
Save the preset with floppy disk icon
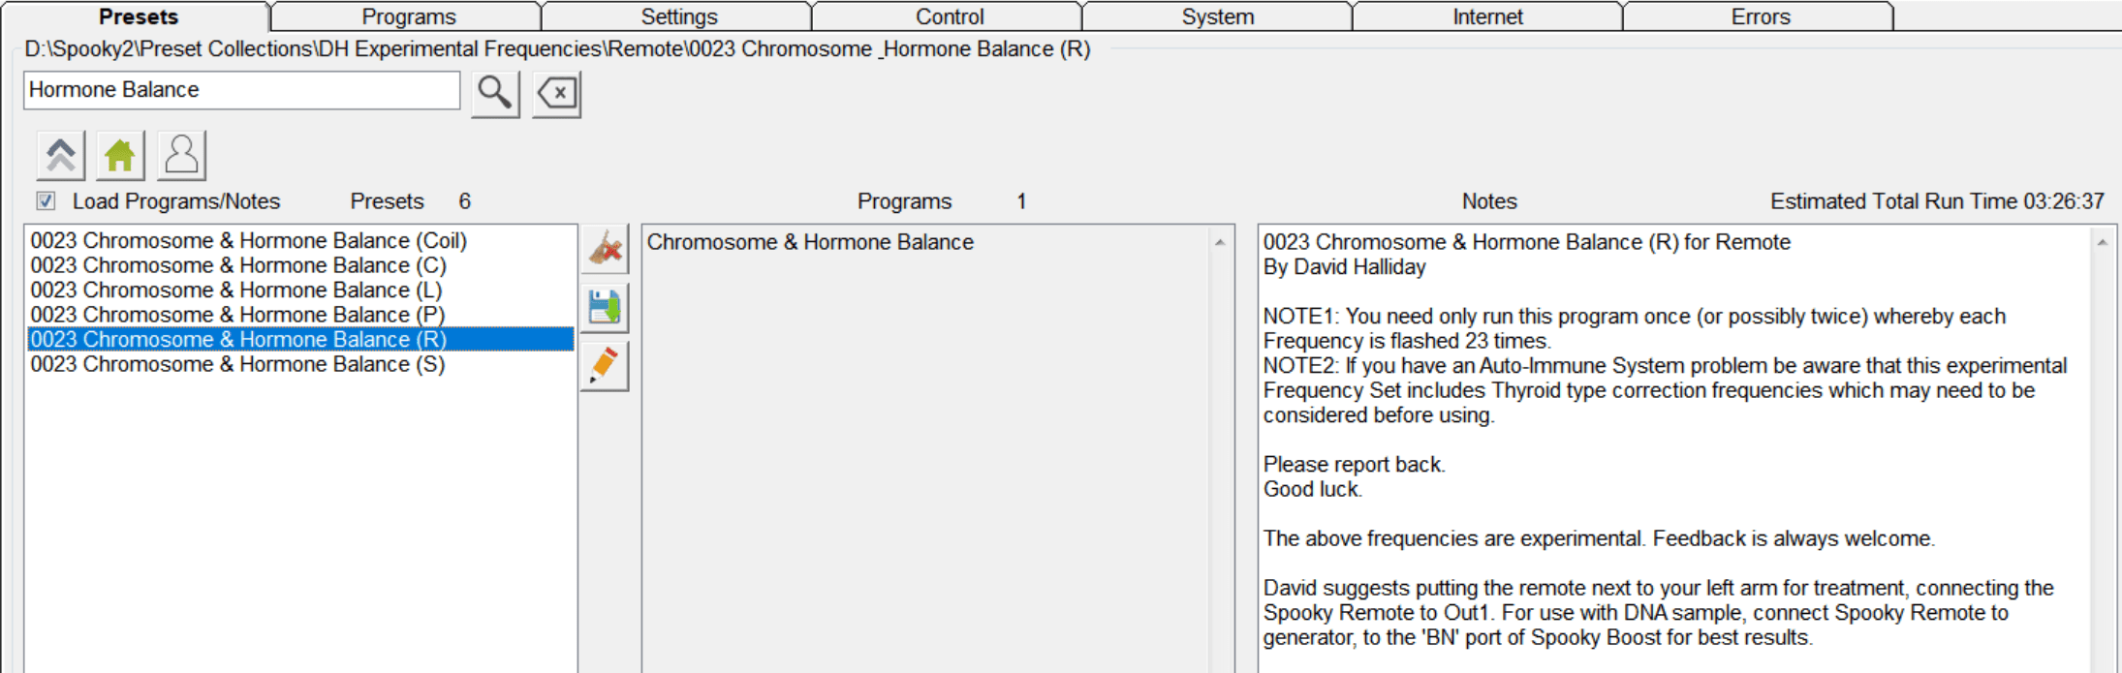click(605, 308)
